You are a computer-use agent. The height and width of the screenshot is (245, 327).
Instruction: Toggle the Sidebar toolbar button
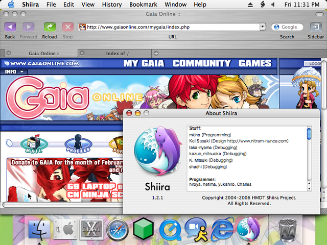(316, 27)
